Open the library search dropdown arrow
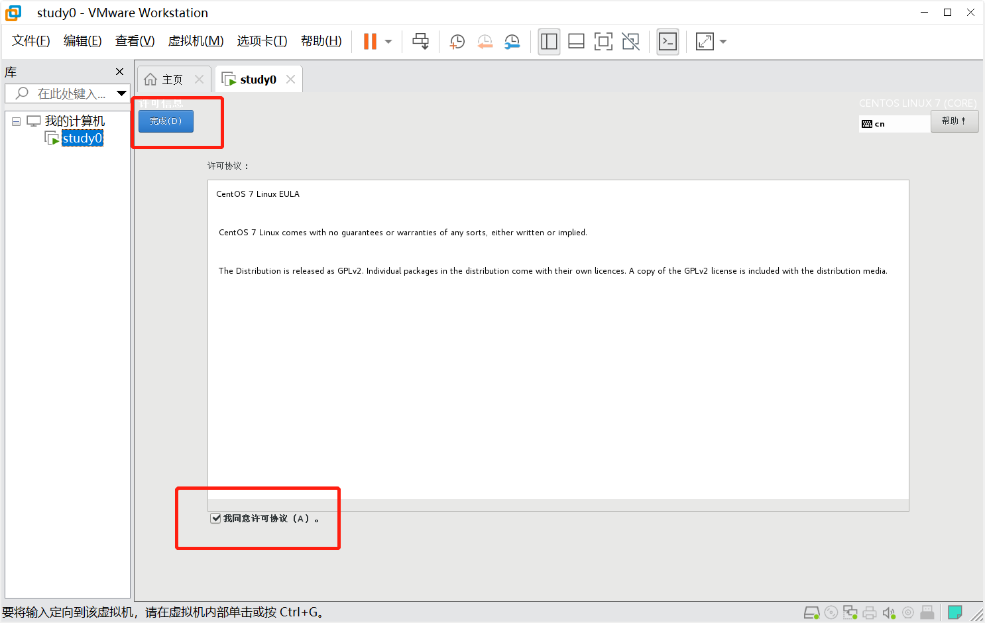The width and height of the screenshot is (985, 623). pos(121,93)
